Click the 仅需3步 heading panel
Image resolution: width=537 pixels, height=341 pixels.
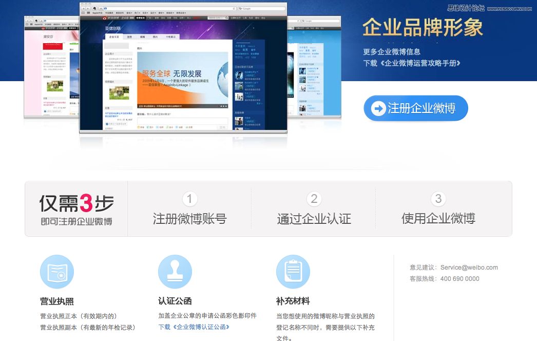pos(76,209)
